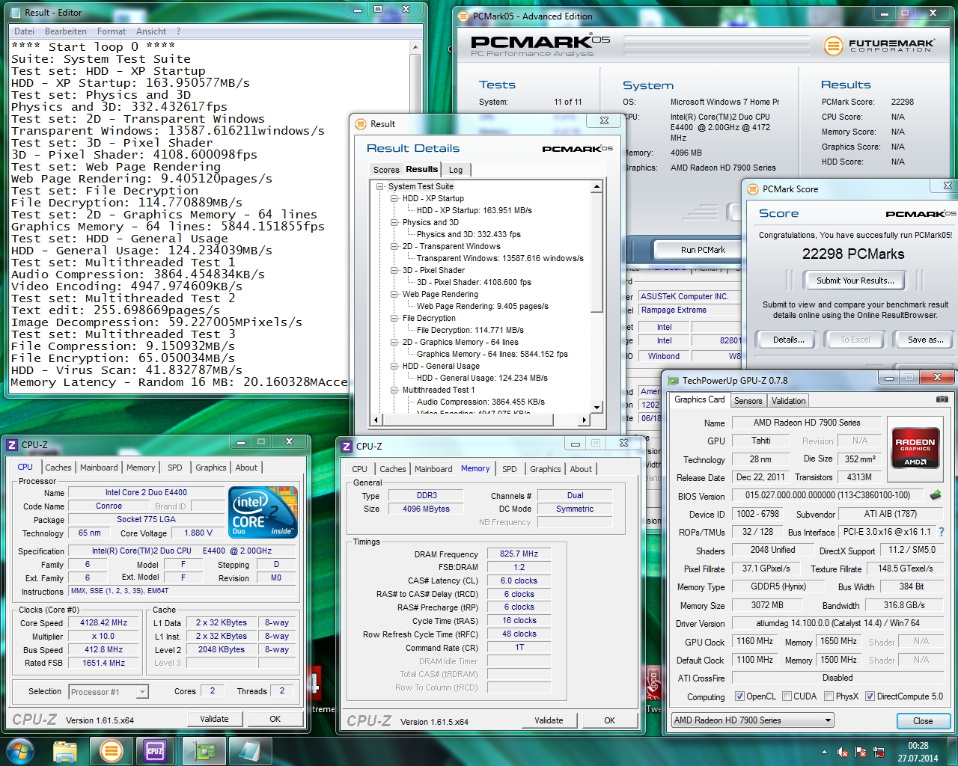Open the Validation tab in GPU-Z
Image resolution: width=958 pixels, height=766 pixels.
(x=788, y=401)
